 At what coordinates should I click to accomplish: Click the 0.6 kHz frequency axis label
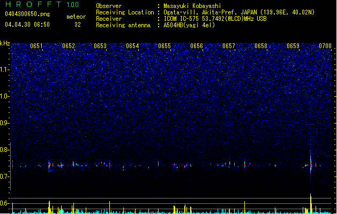[x=5, y=203]
